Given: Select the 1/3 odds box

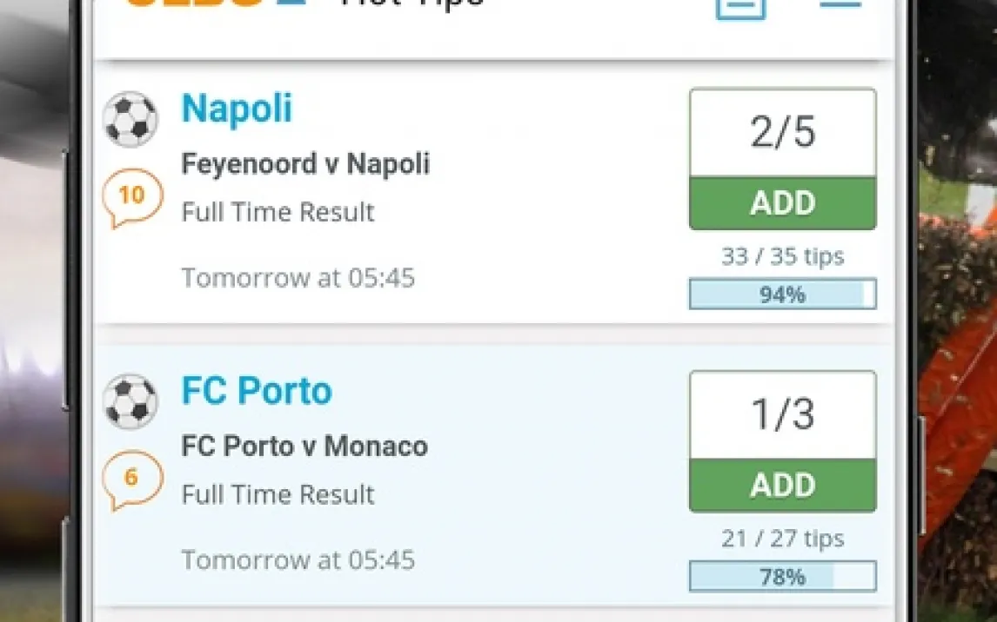Looking at the screenshot, I should 782,415.
